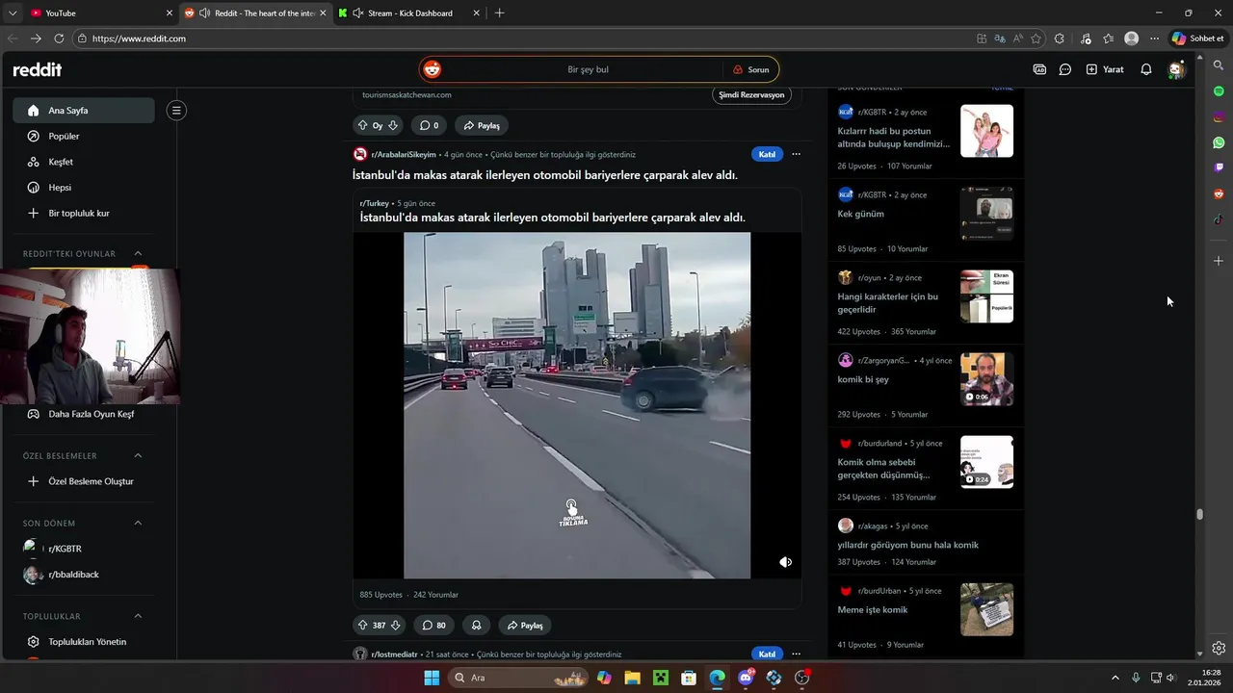This screenshot has height=693, width=1233.
Task: Open Reddit home via the reddit logo
Action: tap(37, 69)
